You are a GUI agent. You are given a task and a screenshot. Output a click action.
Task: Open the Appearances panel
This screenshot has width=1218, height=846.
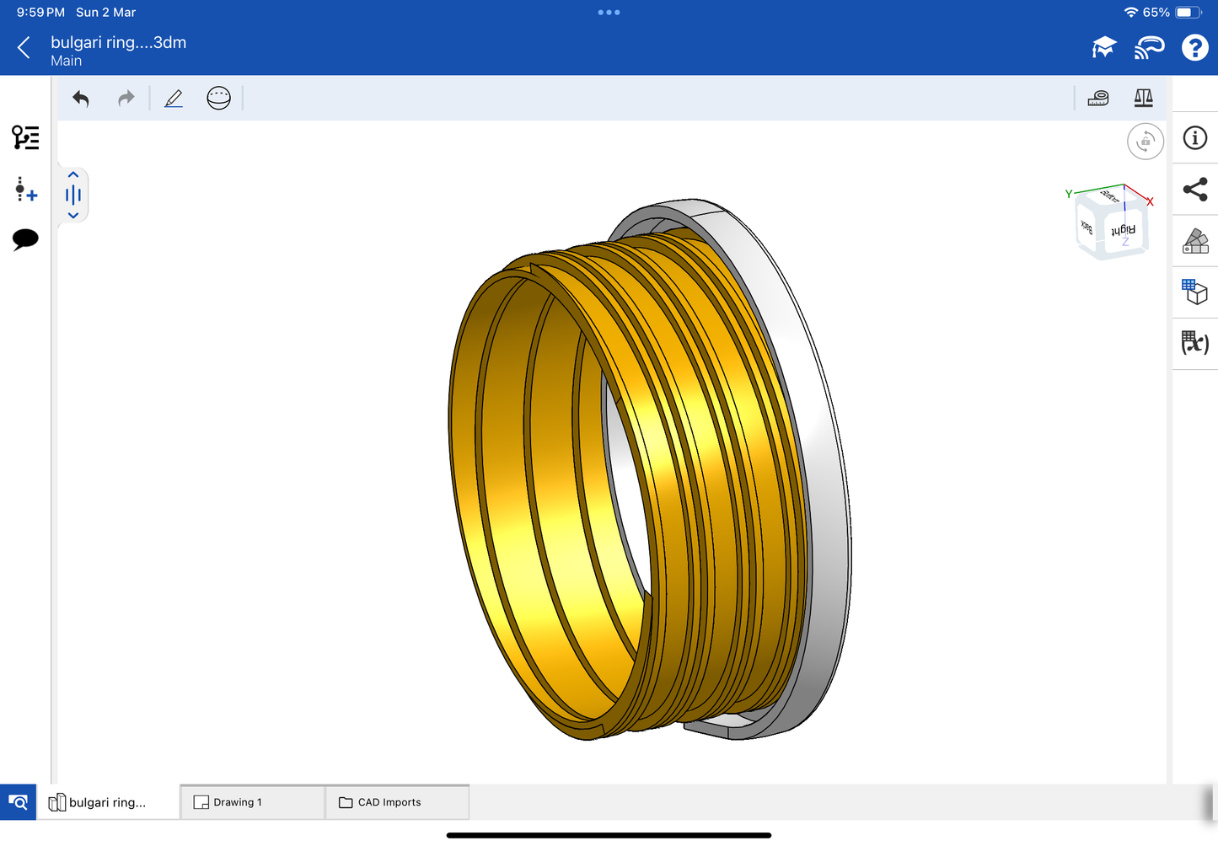click(1194, 241)
